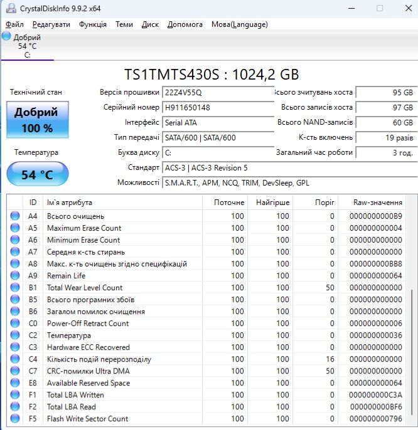Screen dimensions: 418x430
Task: Click the 54 °C temperature button
Action: tap(38, 174)
